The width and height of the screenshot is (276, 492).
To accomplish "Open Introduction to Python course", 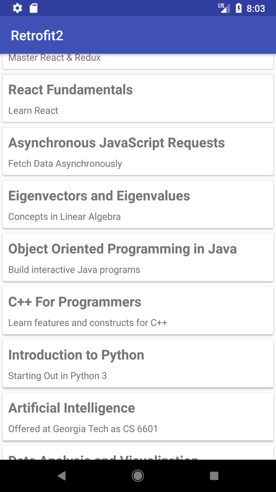I will 138,363.
